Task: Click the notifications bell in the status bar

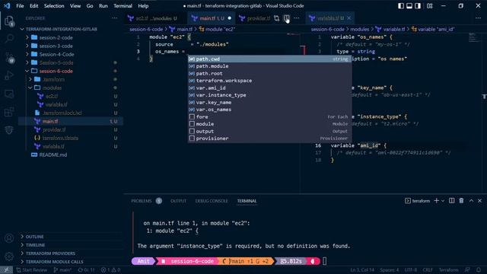Action: [x=479, y=270]
